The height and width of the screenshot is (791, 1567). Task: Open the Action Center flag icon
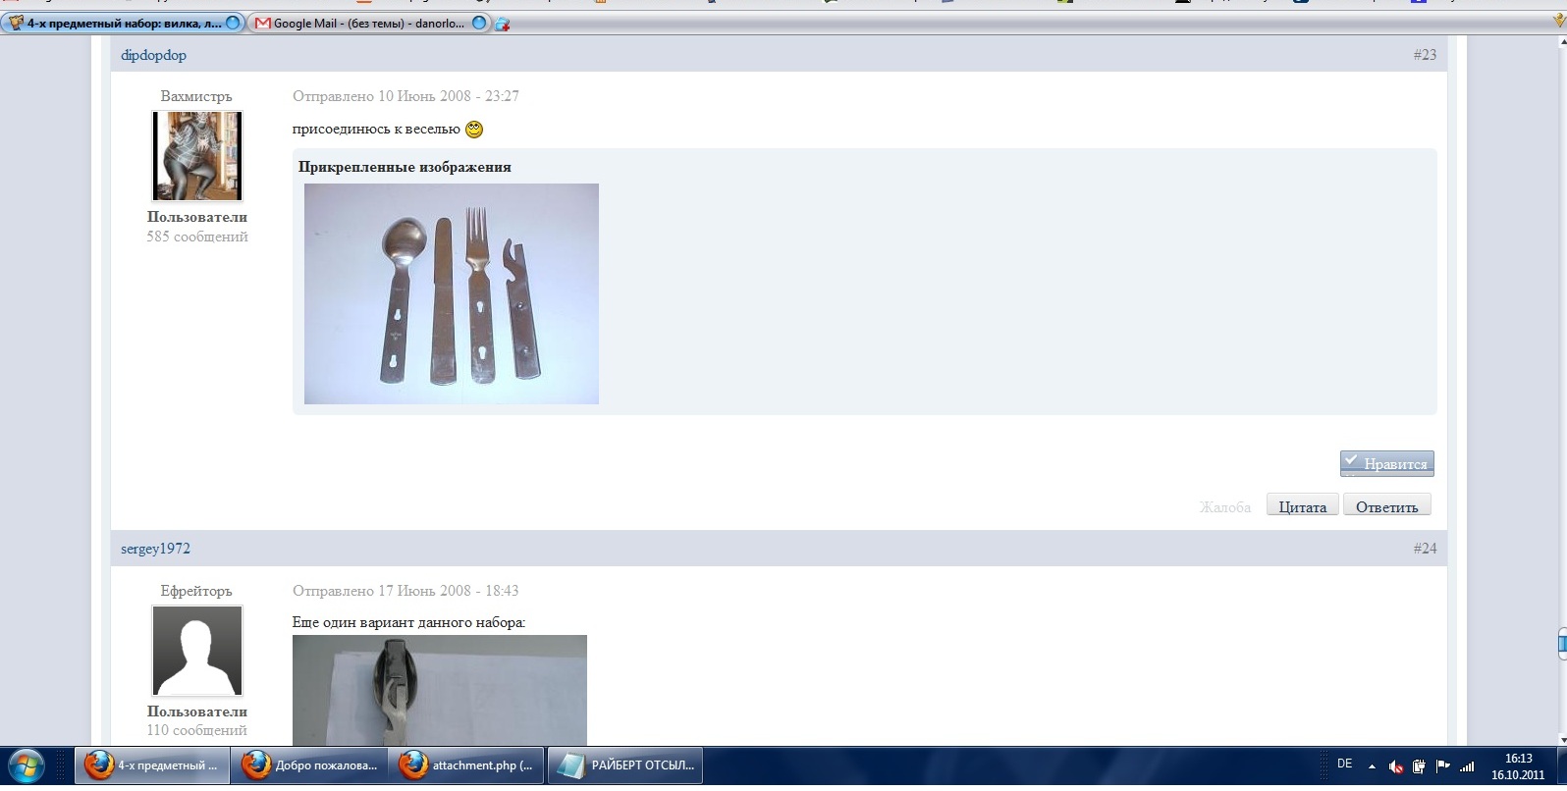1442,766
